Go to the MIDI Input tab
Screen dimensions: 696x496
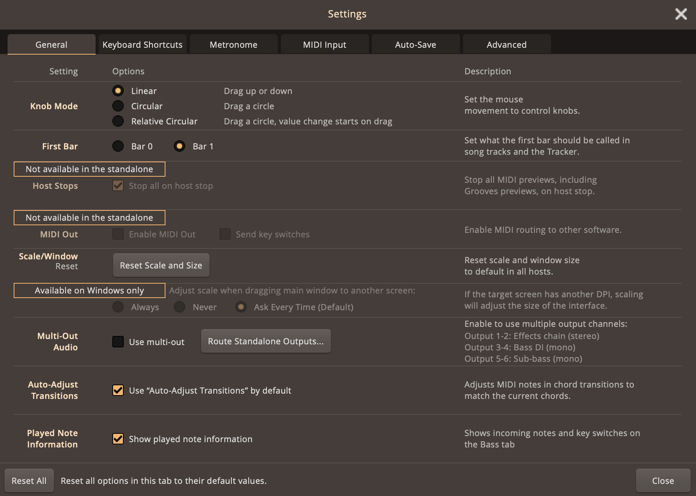324,45
